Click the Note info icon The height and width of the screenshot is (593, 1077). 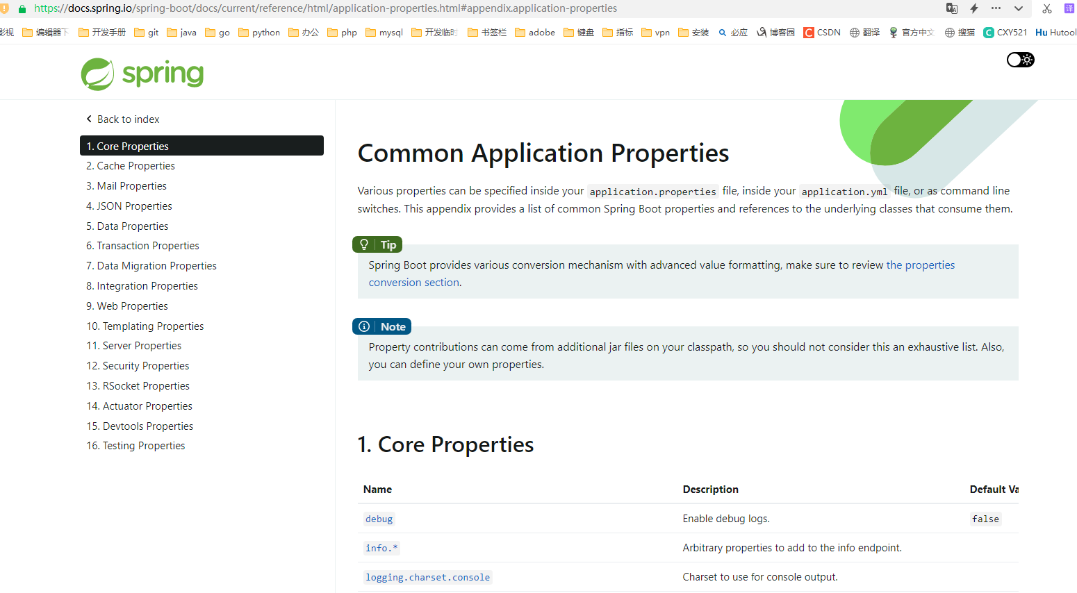coord(364,326)
